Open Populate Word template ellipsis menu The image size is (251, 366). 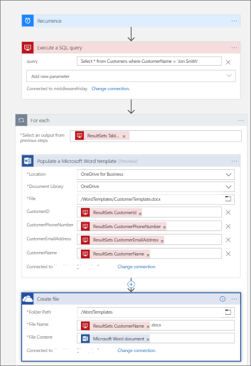tap(234, 161)
